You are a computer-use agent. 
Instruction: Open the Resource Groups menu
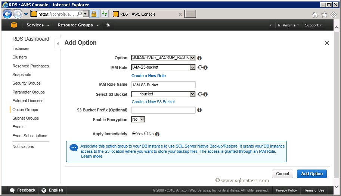[x=78, y=25]
